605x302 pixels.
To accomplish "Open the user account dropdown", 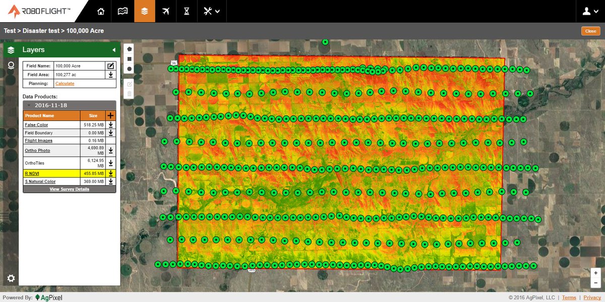I will [x=589, y=11].
